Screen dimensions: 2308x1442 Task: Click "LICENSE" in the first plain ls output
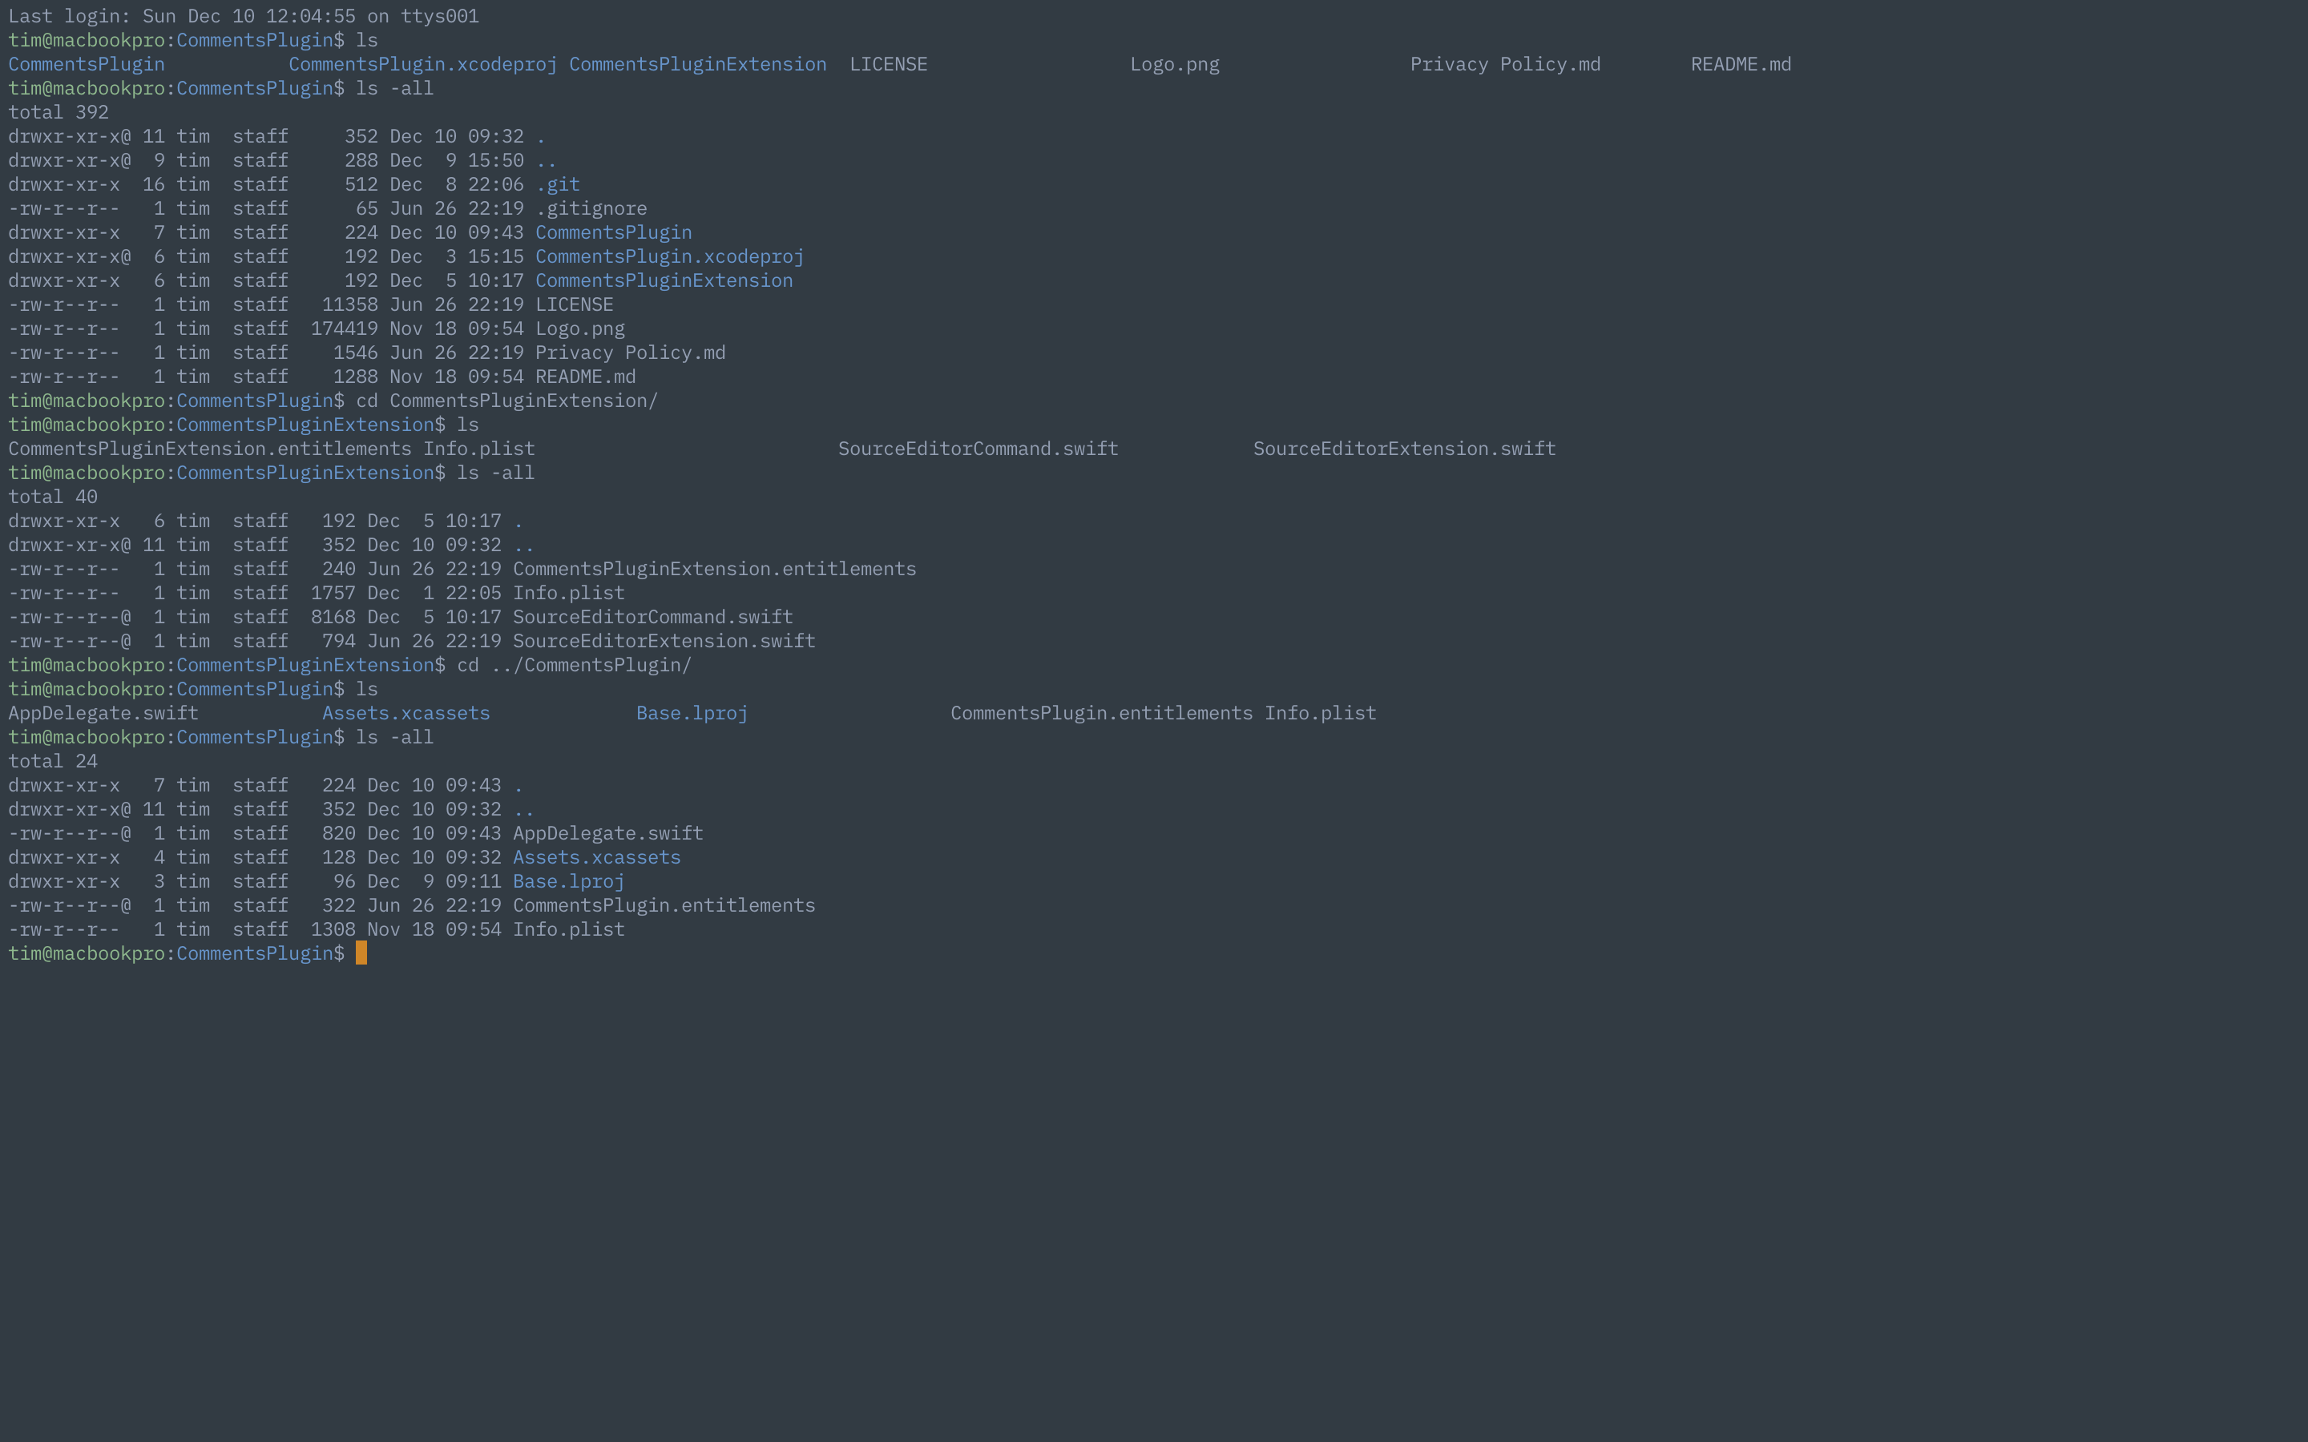coord(889,64)
